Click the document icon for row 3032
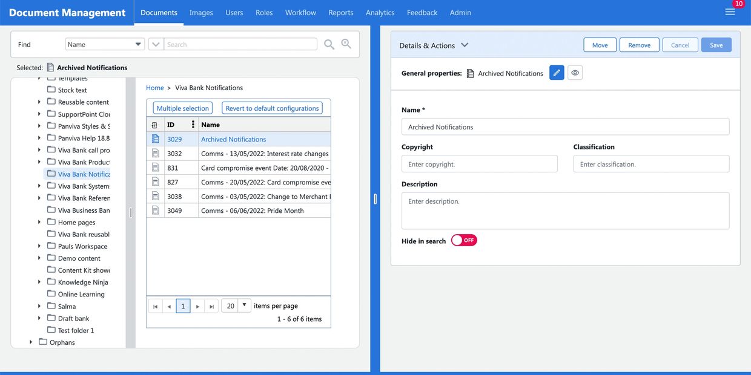 click(x=156, y=154)
